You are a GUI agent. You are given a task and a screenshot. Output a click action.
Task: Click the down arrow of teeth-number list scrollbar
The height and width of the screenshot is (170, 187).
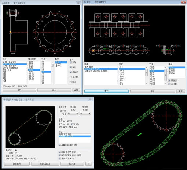point(52,83)
